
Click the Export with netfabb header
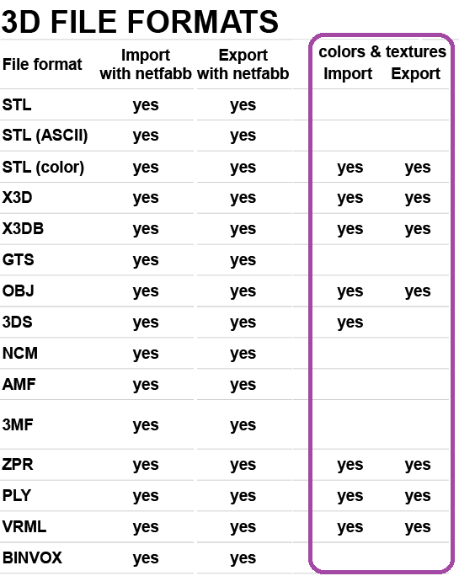[x=243, y=64]
